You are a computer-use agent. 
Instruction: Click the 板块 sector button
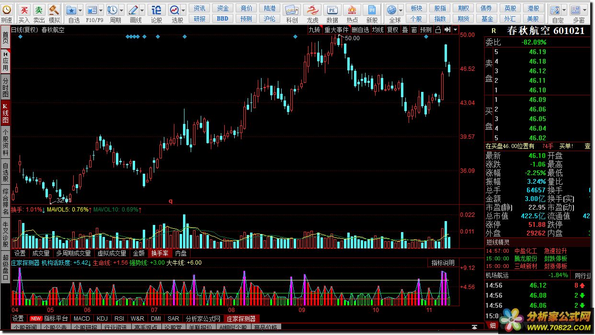click(417, 8)
